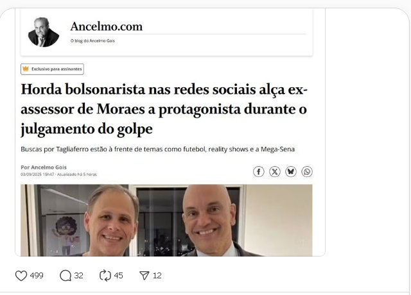Click the Ancelmo.com blog title
The width and height of the screenshot is (411, 295).
click(107, 26)
